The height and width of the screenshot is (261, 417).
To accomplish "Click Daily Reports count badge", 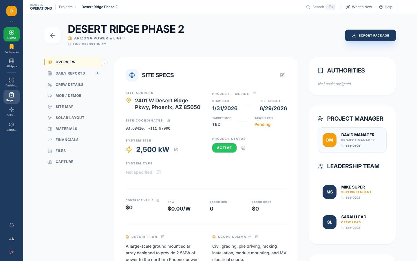I will [97, 73].
